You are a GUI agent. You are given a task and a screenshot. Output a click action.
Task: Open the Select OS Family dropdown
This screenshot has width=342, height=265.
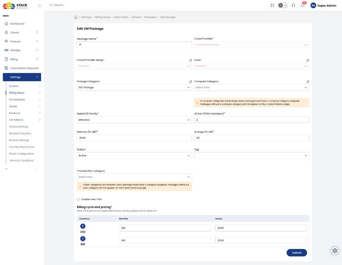134,120
